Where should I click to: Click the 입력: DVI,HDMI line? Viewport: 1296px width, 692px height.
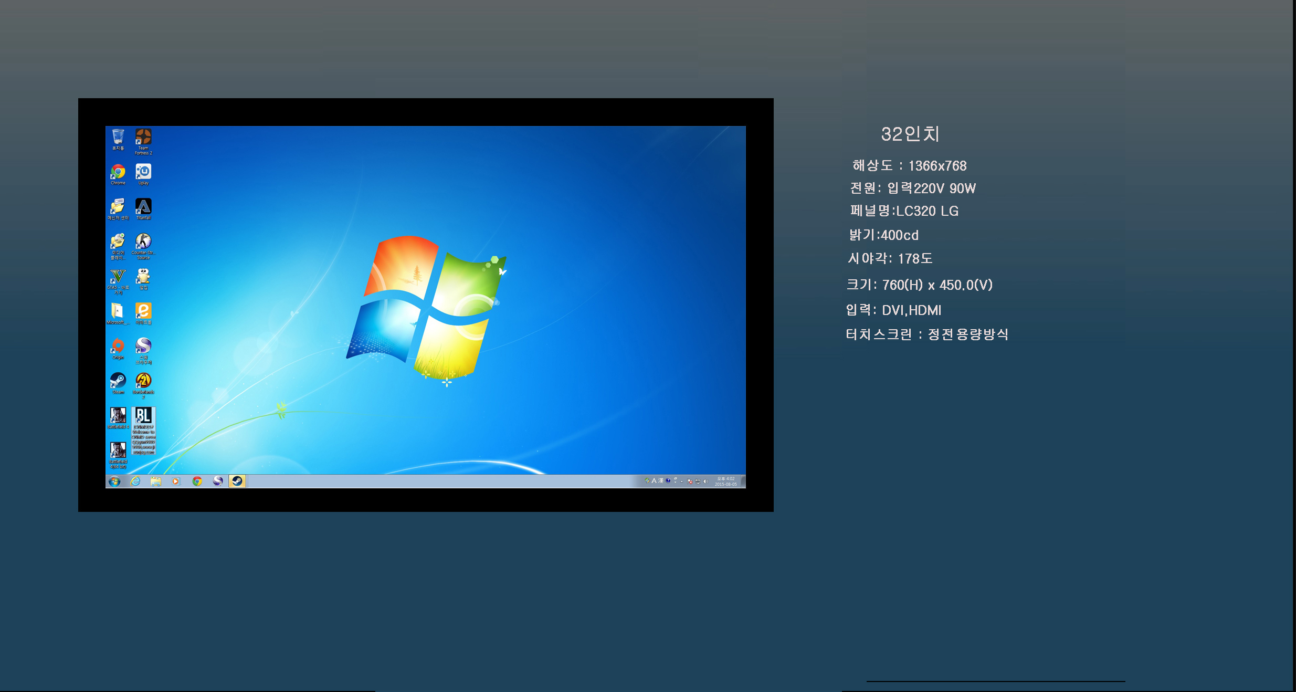(x=894, y=310)
